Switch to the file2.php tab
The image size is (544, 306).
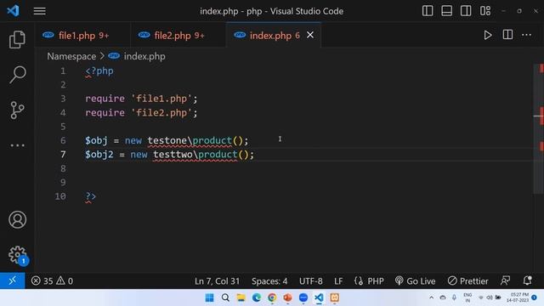coord(179,36)
